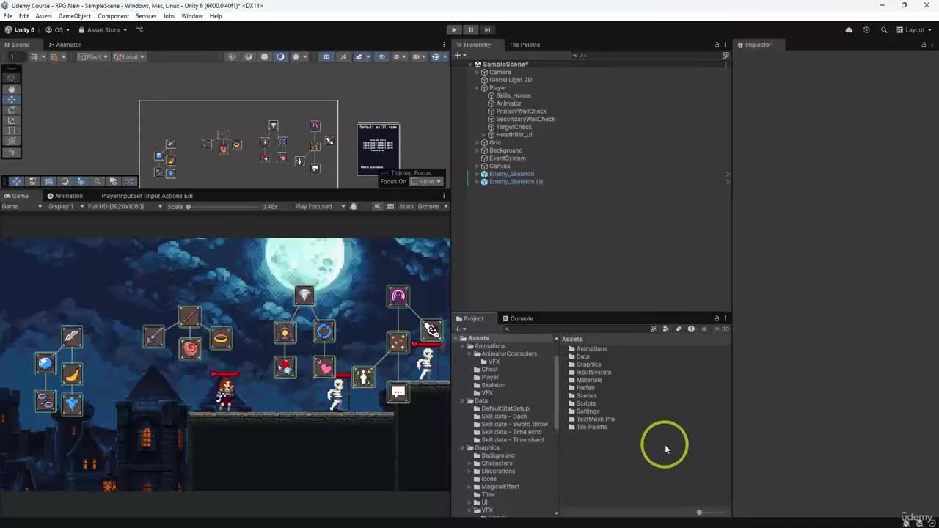This screenshot has height=528, width=939.
Task: Open the Play Focused dropdown
Action: (320, 207)
